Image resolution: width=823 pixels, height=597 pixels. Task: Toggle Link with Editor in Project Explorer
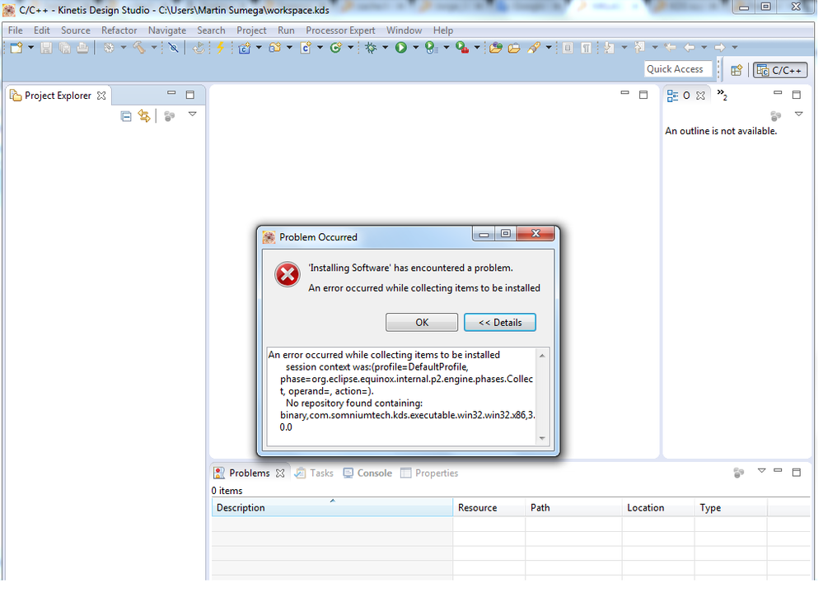[x=144, y=116]
